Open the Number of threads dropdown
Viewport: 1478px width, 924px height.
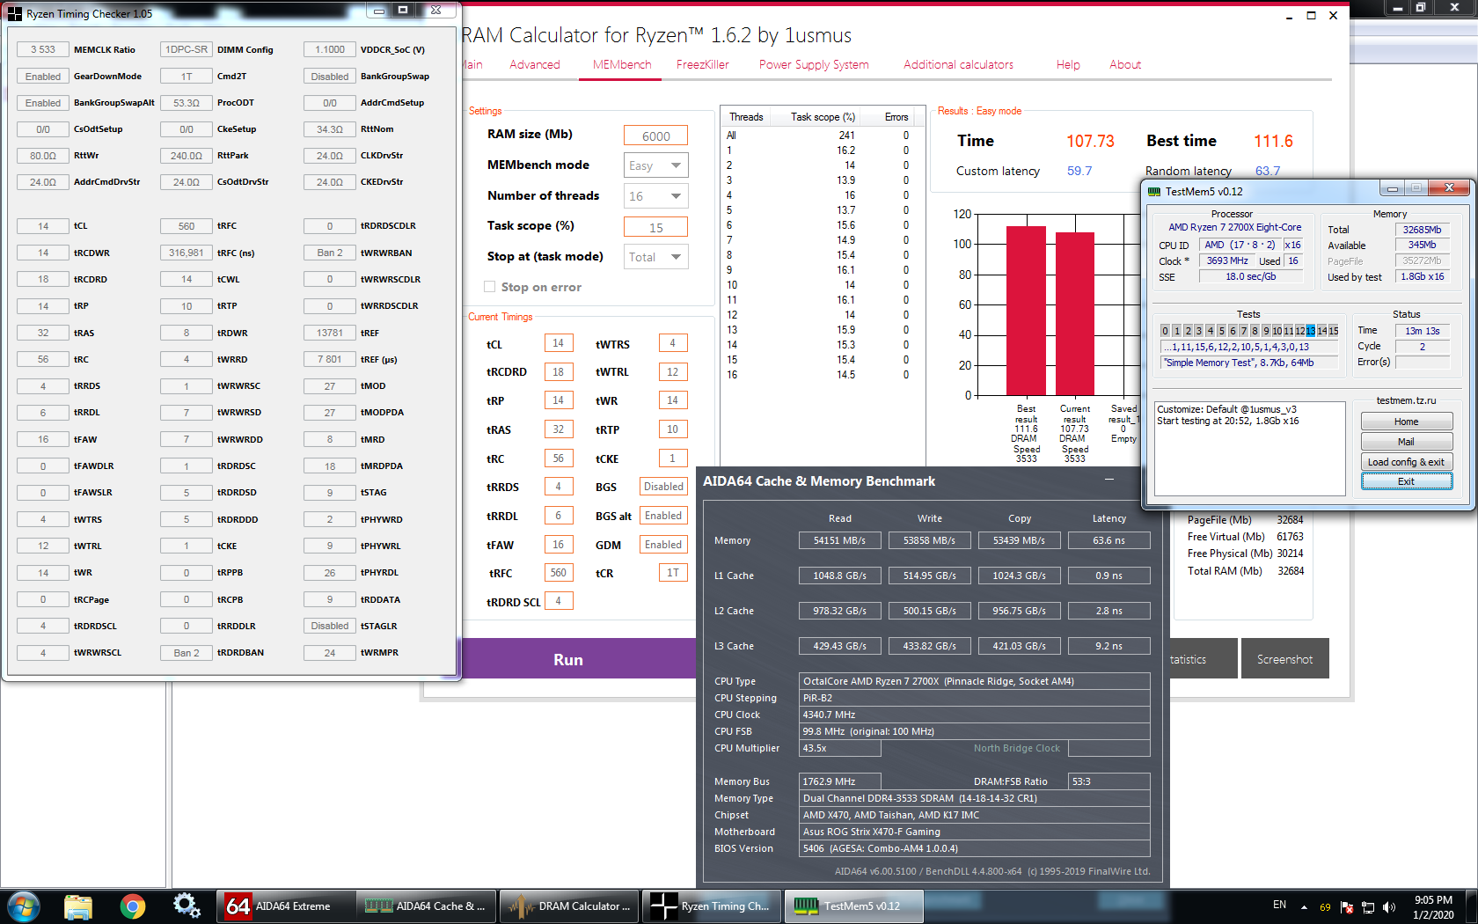(x=655, y=196)
